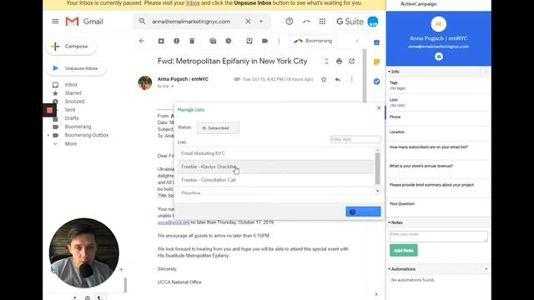The height and width of the screenshot is (300, 534).
Task: Click contact icon under Anna's email
Action: (x=439, y=57)
